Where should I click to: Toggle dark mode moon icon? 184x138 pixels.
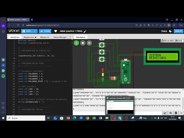[170, 31]
